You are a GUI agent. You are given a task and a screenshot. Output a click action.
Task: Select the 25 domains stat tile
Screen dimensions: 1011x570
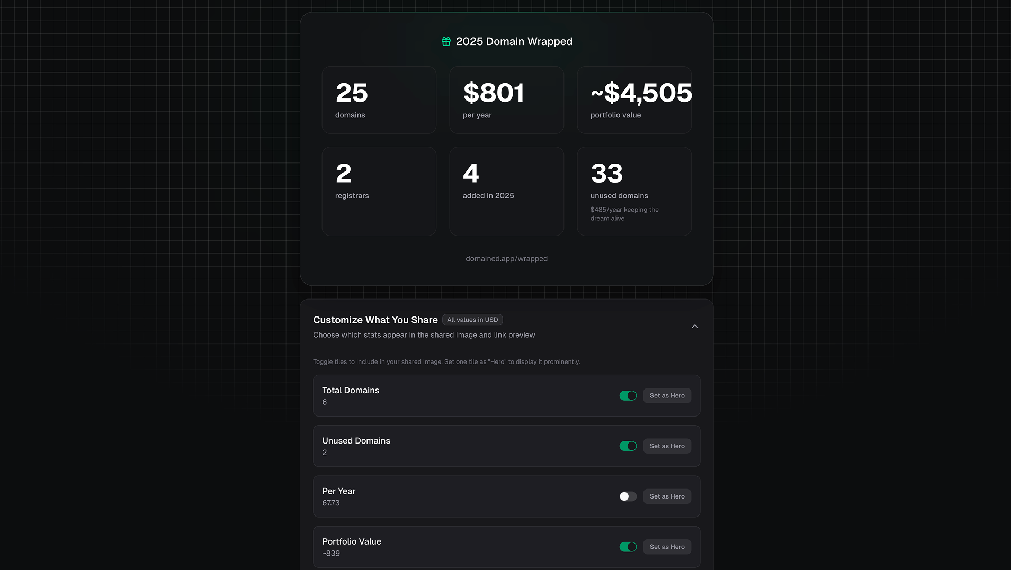tap(379, 99)
